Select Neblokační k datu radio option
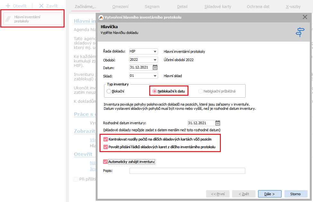Screen dimensions: 313x202 (155, 91)
